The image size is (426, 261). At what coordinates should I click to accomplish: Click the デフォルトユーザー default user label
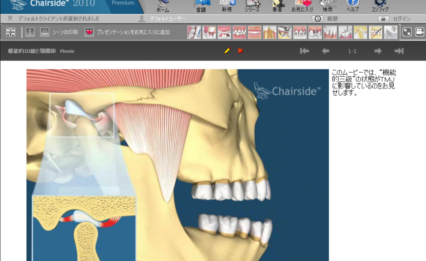point(168,19)
